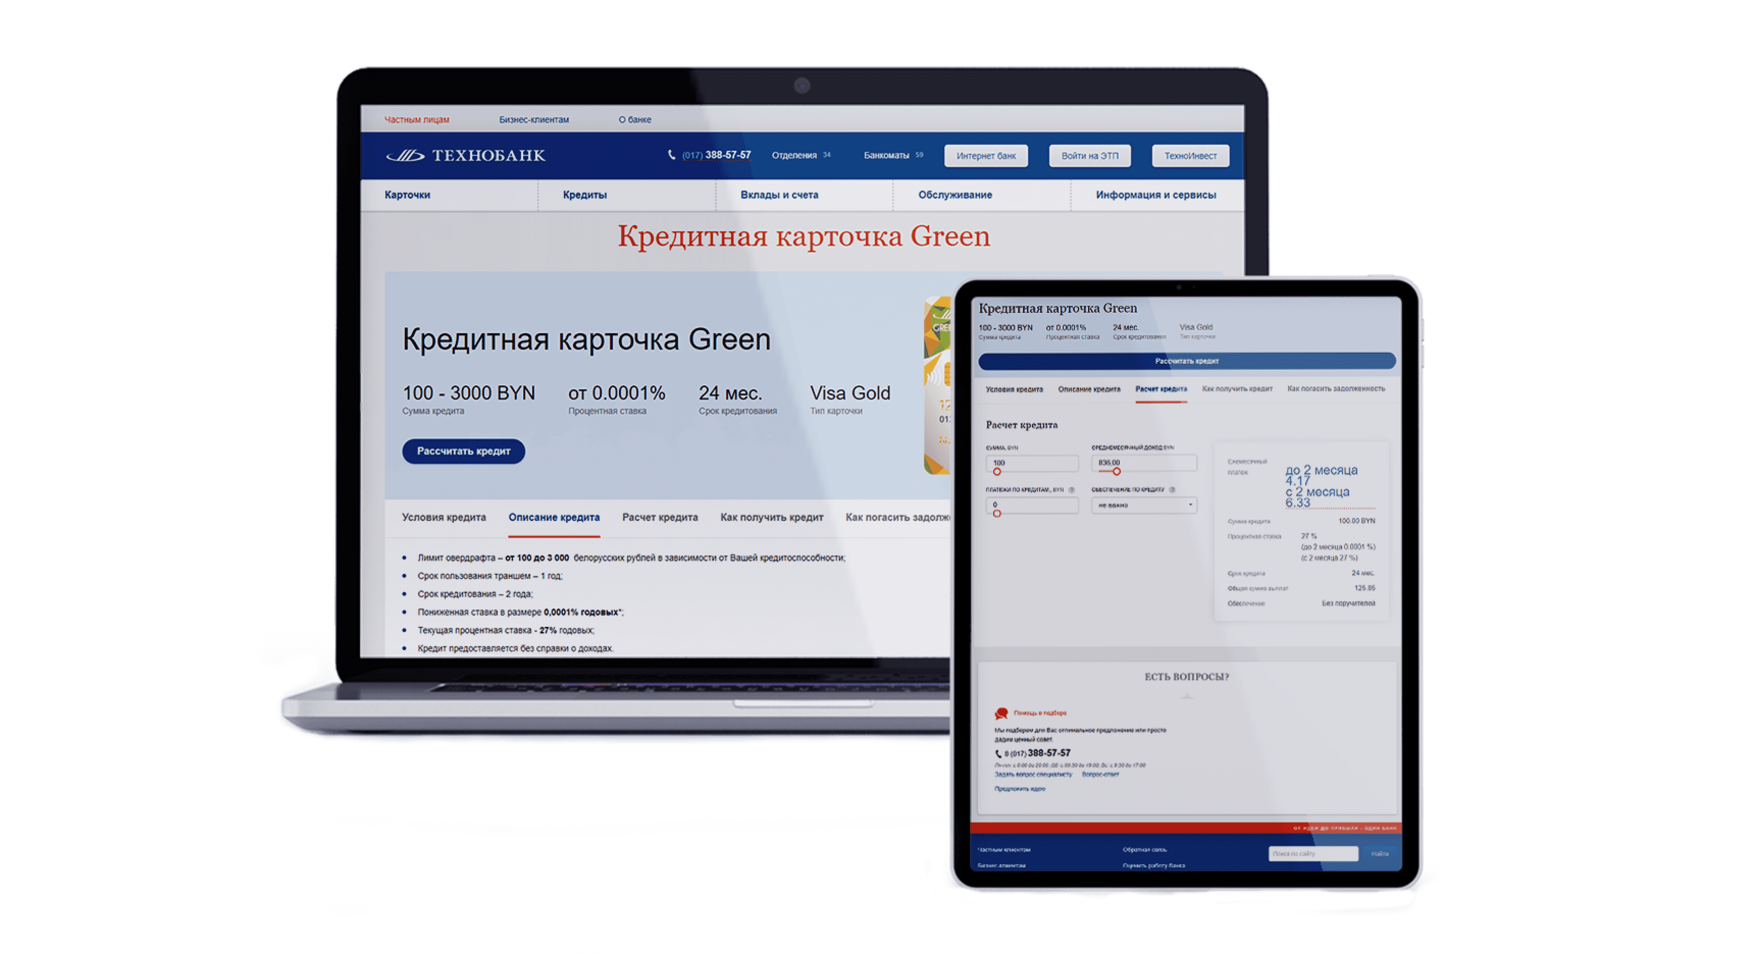Click the help icon next to Обеспечение по кредиту
The height and width of the screenshot is (954, 1754).
1172,490
